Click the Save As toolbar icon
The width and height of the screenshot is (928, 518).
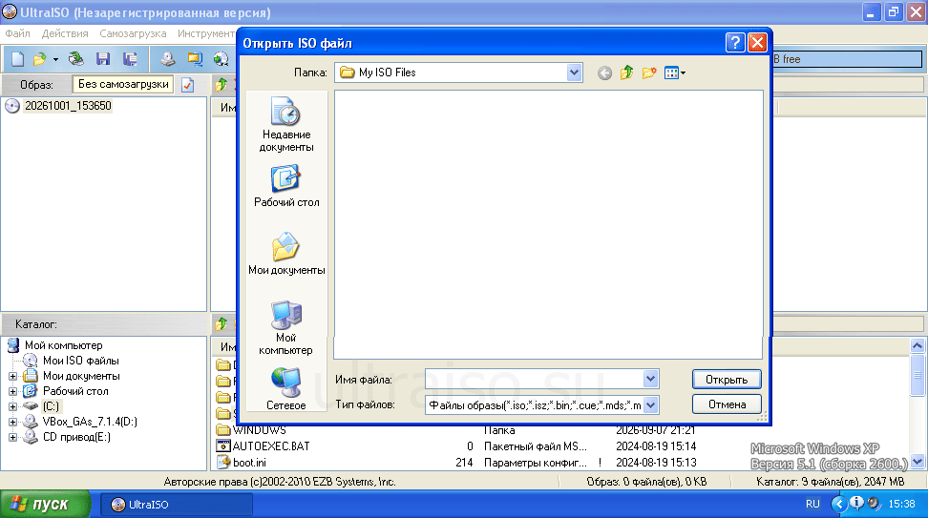pyautogui.click(x=130, y=59)
